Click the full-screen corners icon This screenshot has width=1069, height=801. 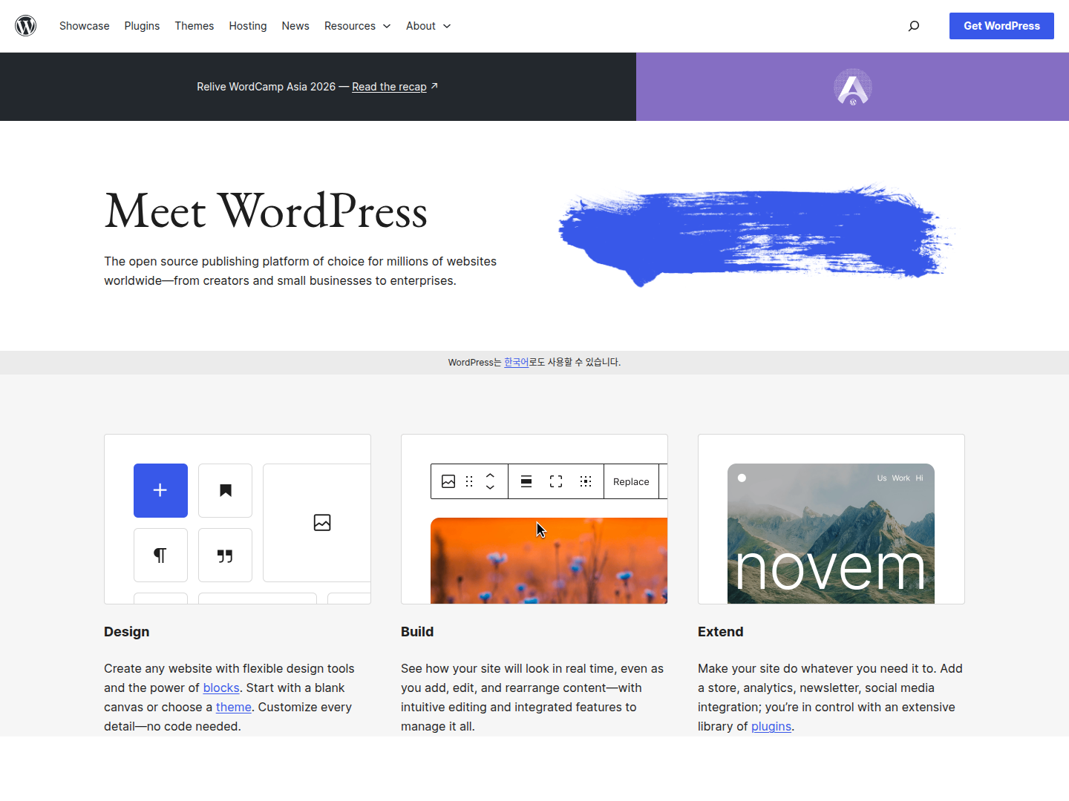[556, 481]
